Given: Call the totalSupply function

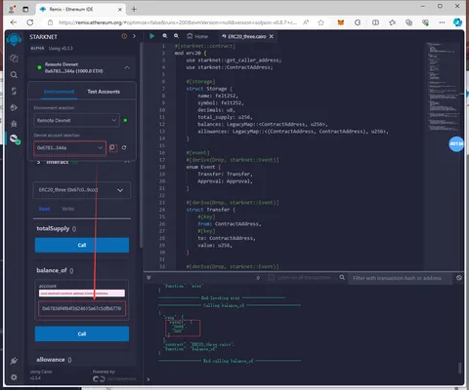Looking at the screenshot, I should (x=82, y=245).
